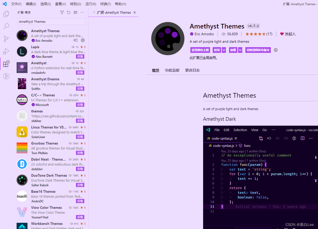Click 切换到预发布版本 button

tap(258, 50)
